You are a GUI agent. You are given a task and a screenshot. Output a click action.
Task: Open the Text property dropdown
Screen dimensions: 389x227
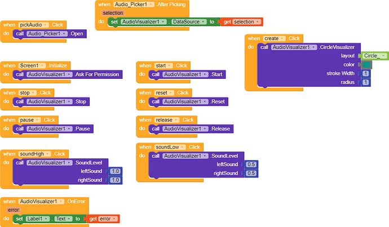[64, 219]
